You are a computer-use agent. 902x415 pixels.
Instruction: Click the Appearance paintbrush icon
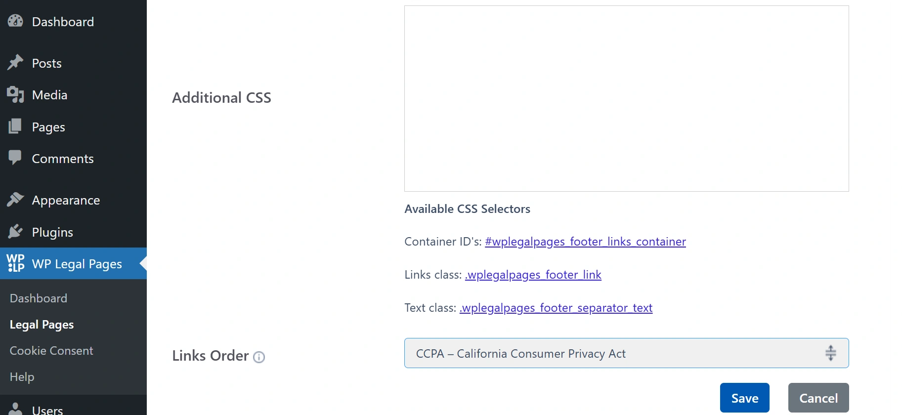pyautogui.click(x=15, y=200)
